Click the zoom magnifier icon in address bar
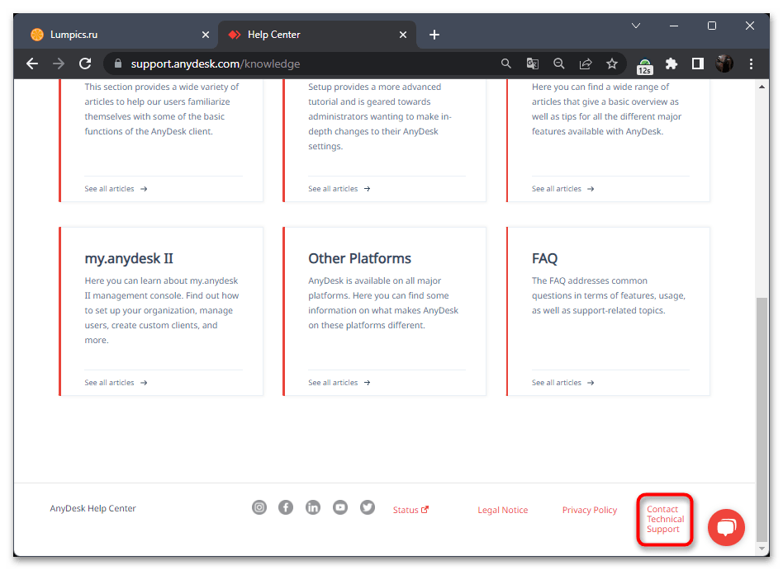Viewport: 783px width, 570px height. point(559,64)
